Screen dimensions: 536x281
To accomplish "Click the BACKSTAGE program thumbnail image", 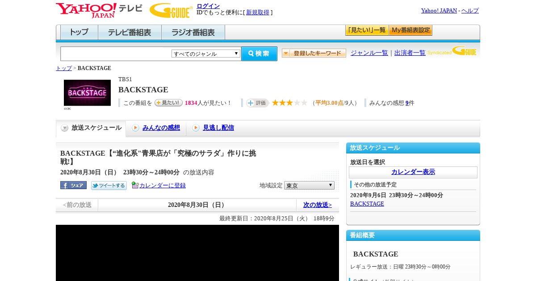I will [x=87, y=93].
